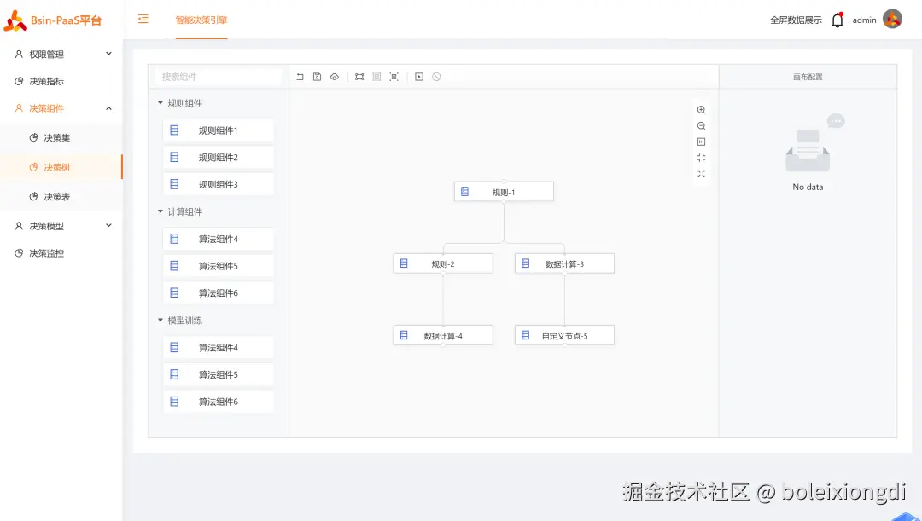Click the admin username

pyautogui.click(x=864, y=20)
